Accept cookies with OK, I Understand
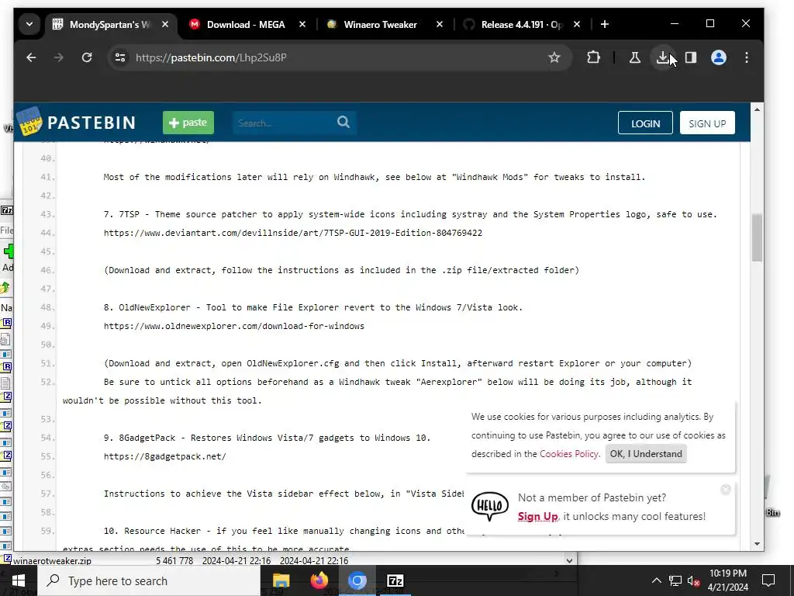This screenshot has width=794, height=596. pyautogui.click(x=646, y=453)
